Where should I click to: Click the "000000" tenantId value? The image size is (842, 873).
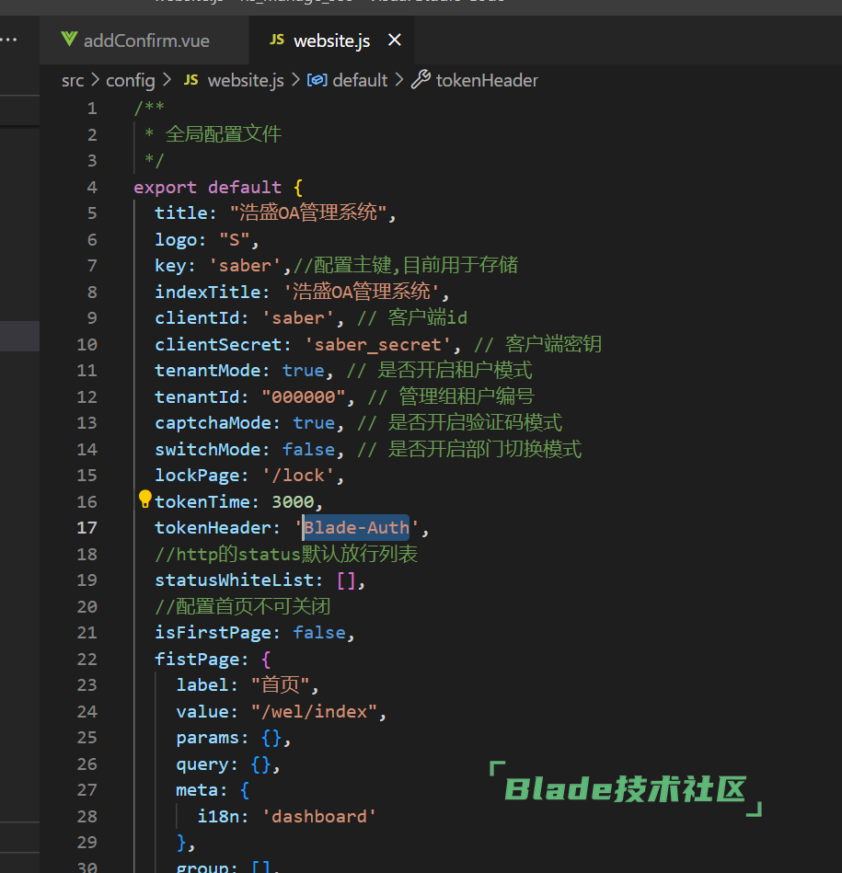click(x=304, y=397)
